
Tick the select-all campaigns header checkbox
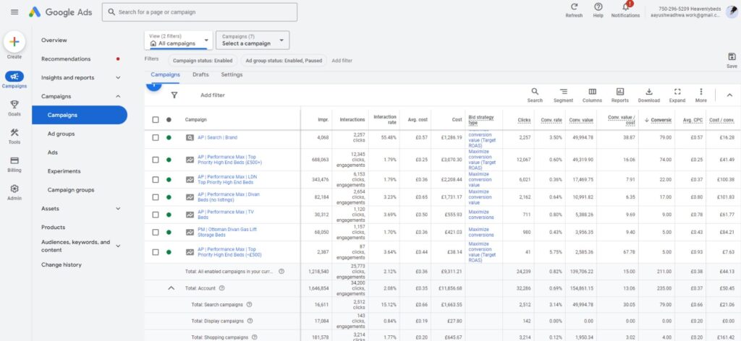point(156,120)
